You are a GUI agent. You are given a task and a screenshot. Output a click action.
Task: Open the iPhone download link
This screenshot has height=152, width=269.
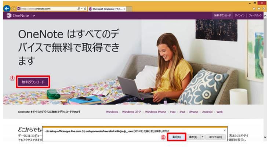(193, 112)
